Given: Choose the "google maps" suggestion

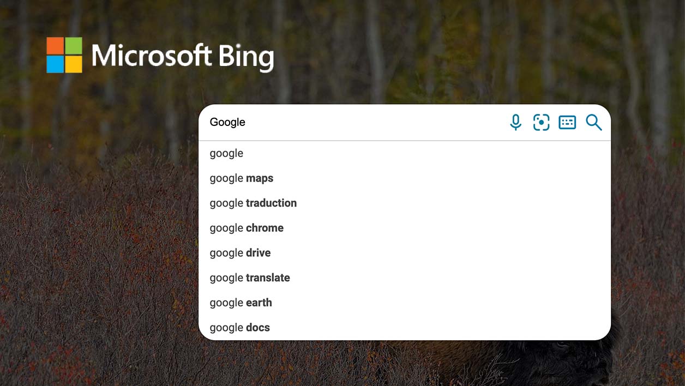Looking at the screenshot, I should (405, 178).
